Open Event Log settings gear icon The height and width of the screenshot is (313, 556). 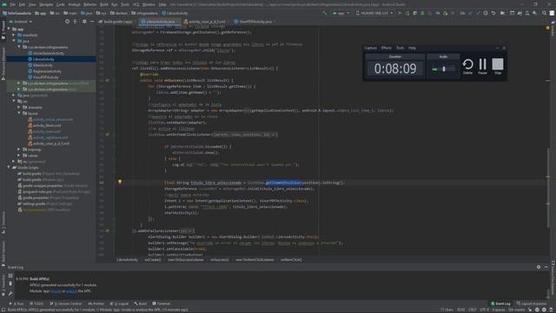coord(539,267)
